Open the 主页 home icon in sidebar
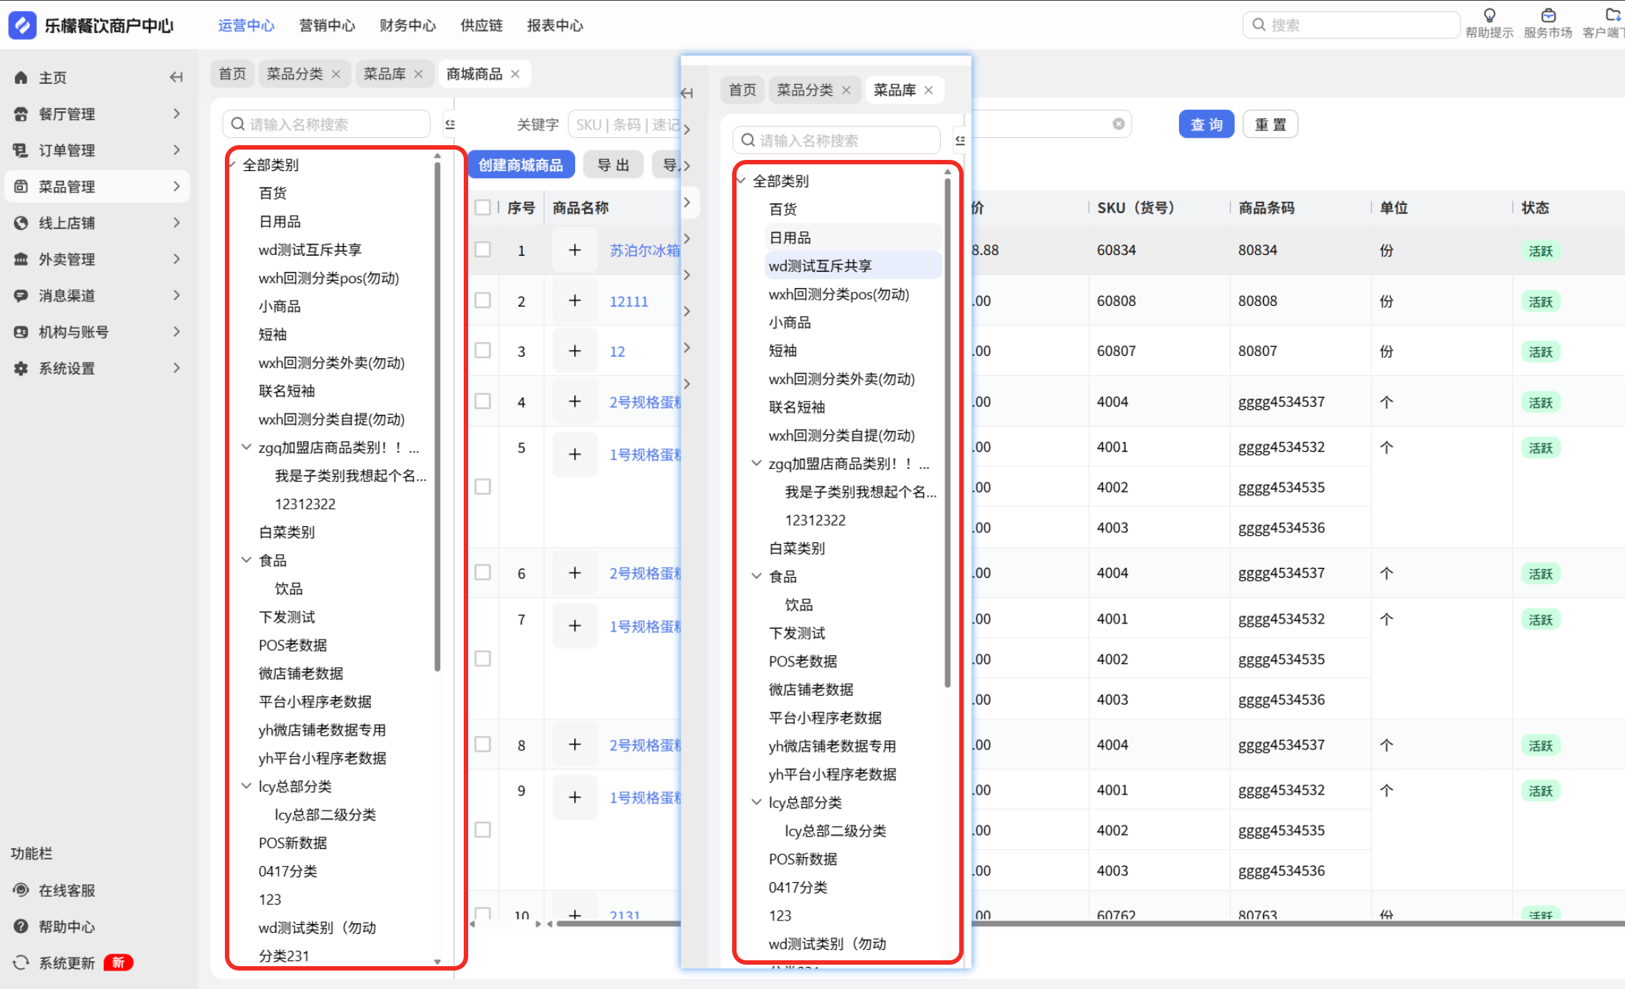Image resolution: width=1625 pixels, height=989 pixels. coord(21,77)
